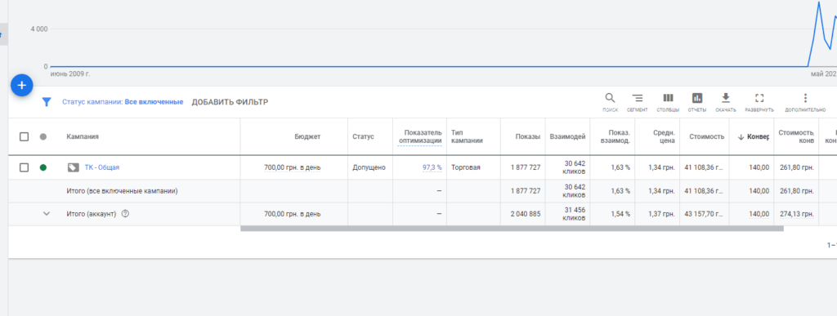The image size is (837, 316).
Task: Tick the select-all checkbox in table header
Action: (24, 136)
